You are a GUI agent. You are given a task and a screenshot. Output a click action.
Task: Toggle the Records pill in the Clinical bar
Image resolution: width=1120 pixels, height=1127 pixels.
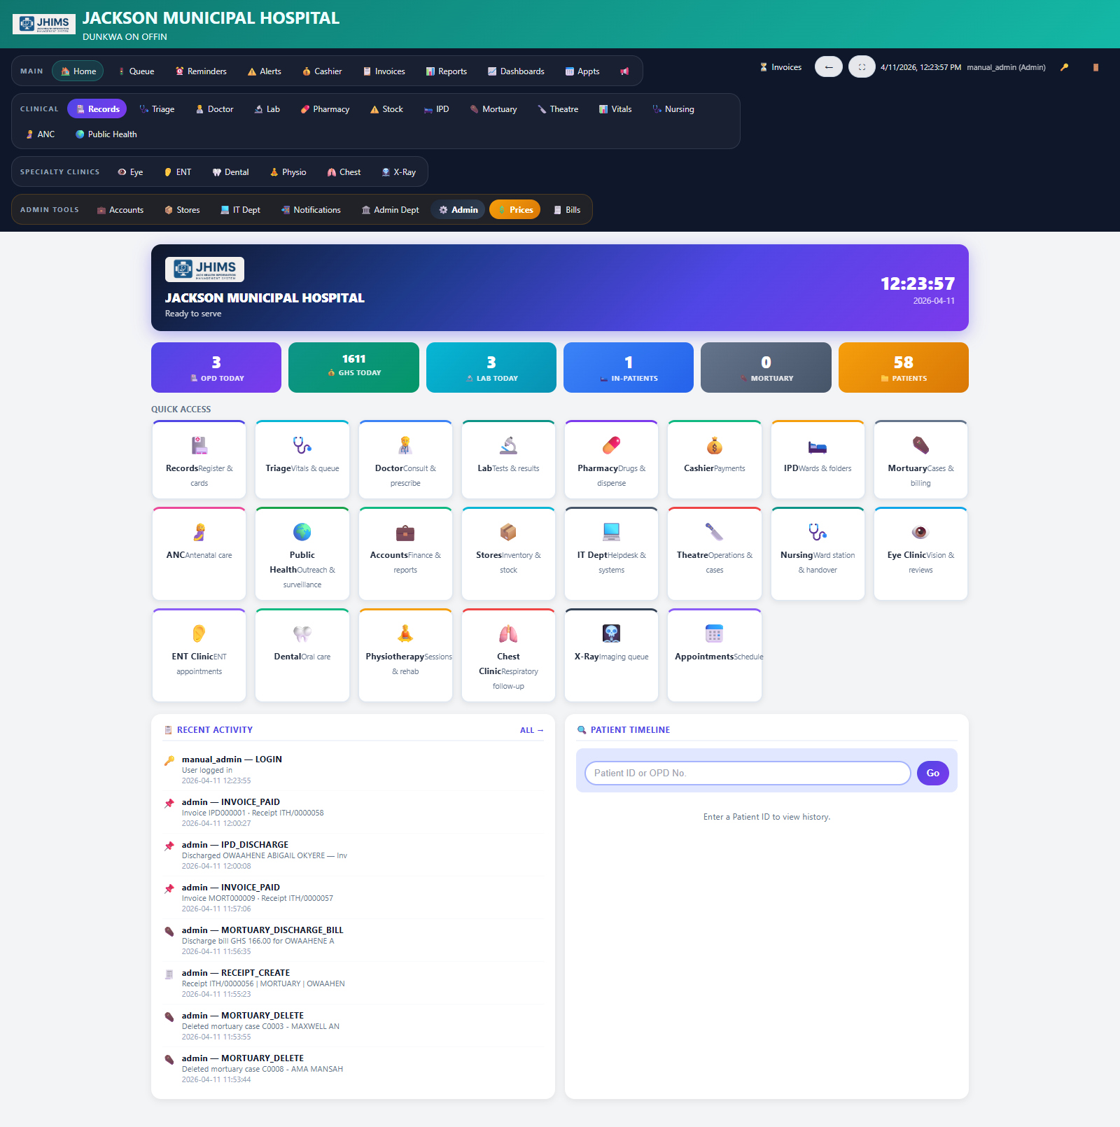(x=97, y=108)
